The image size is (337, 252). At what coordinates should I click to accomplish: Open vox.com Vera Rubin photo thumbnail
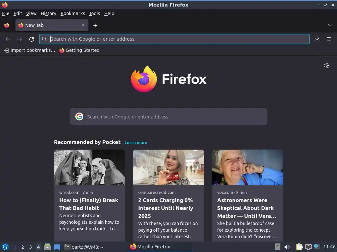pyautogui.click(x=247, y=167)
